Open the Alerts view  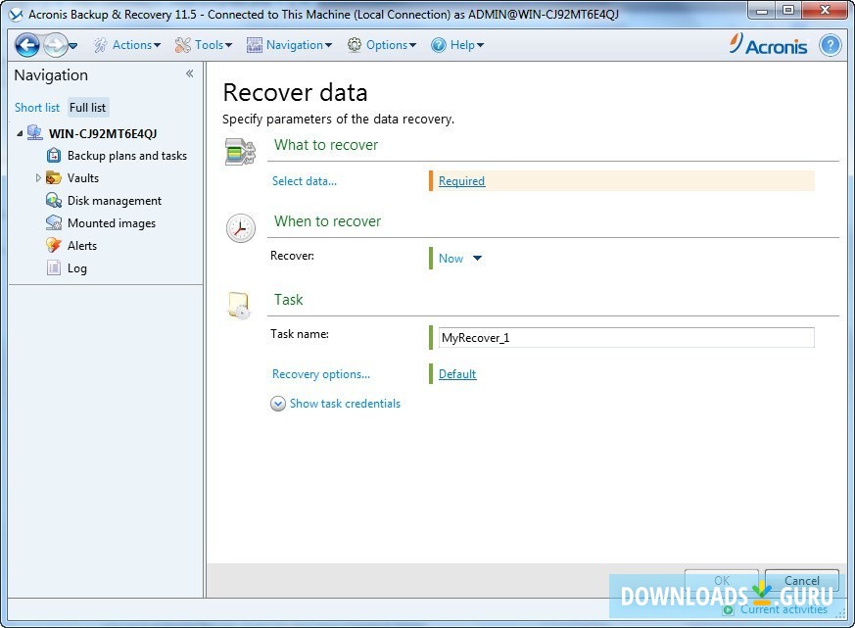pos(80,245)
